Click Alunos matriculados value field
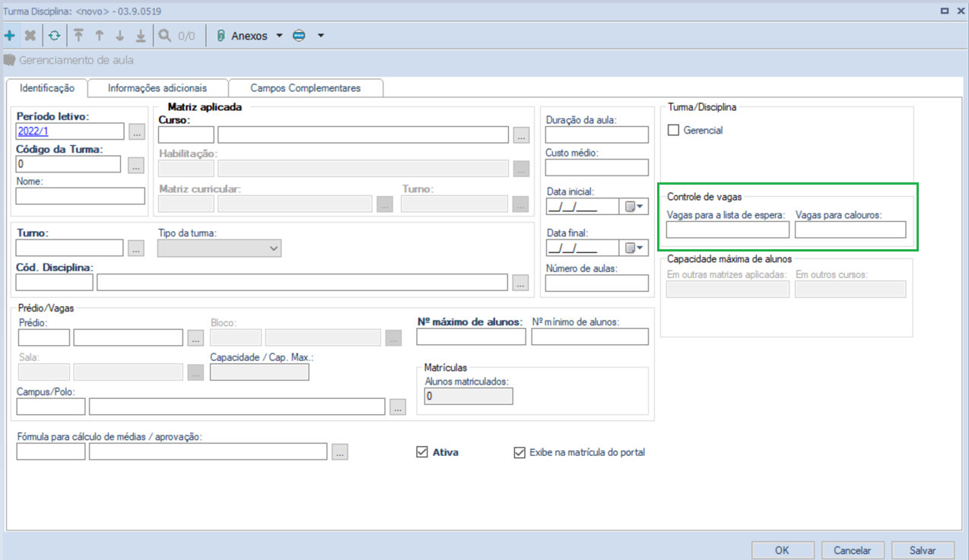 click(x=469, y=396)
